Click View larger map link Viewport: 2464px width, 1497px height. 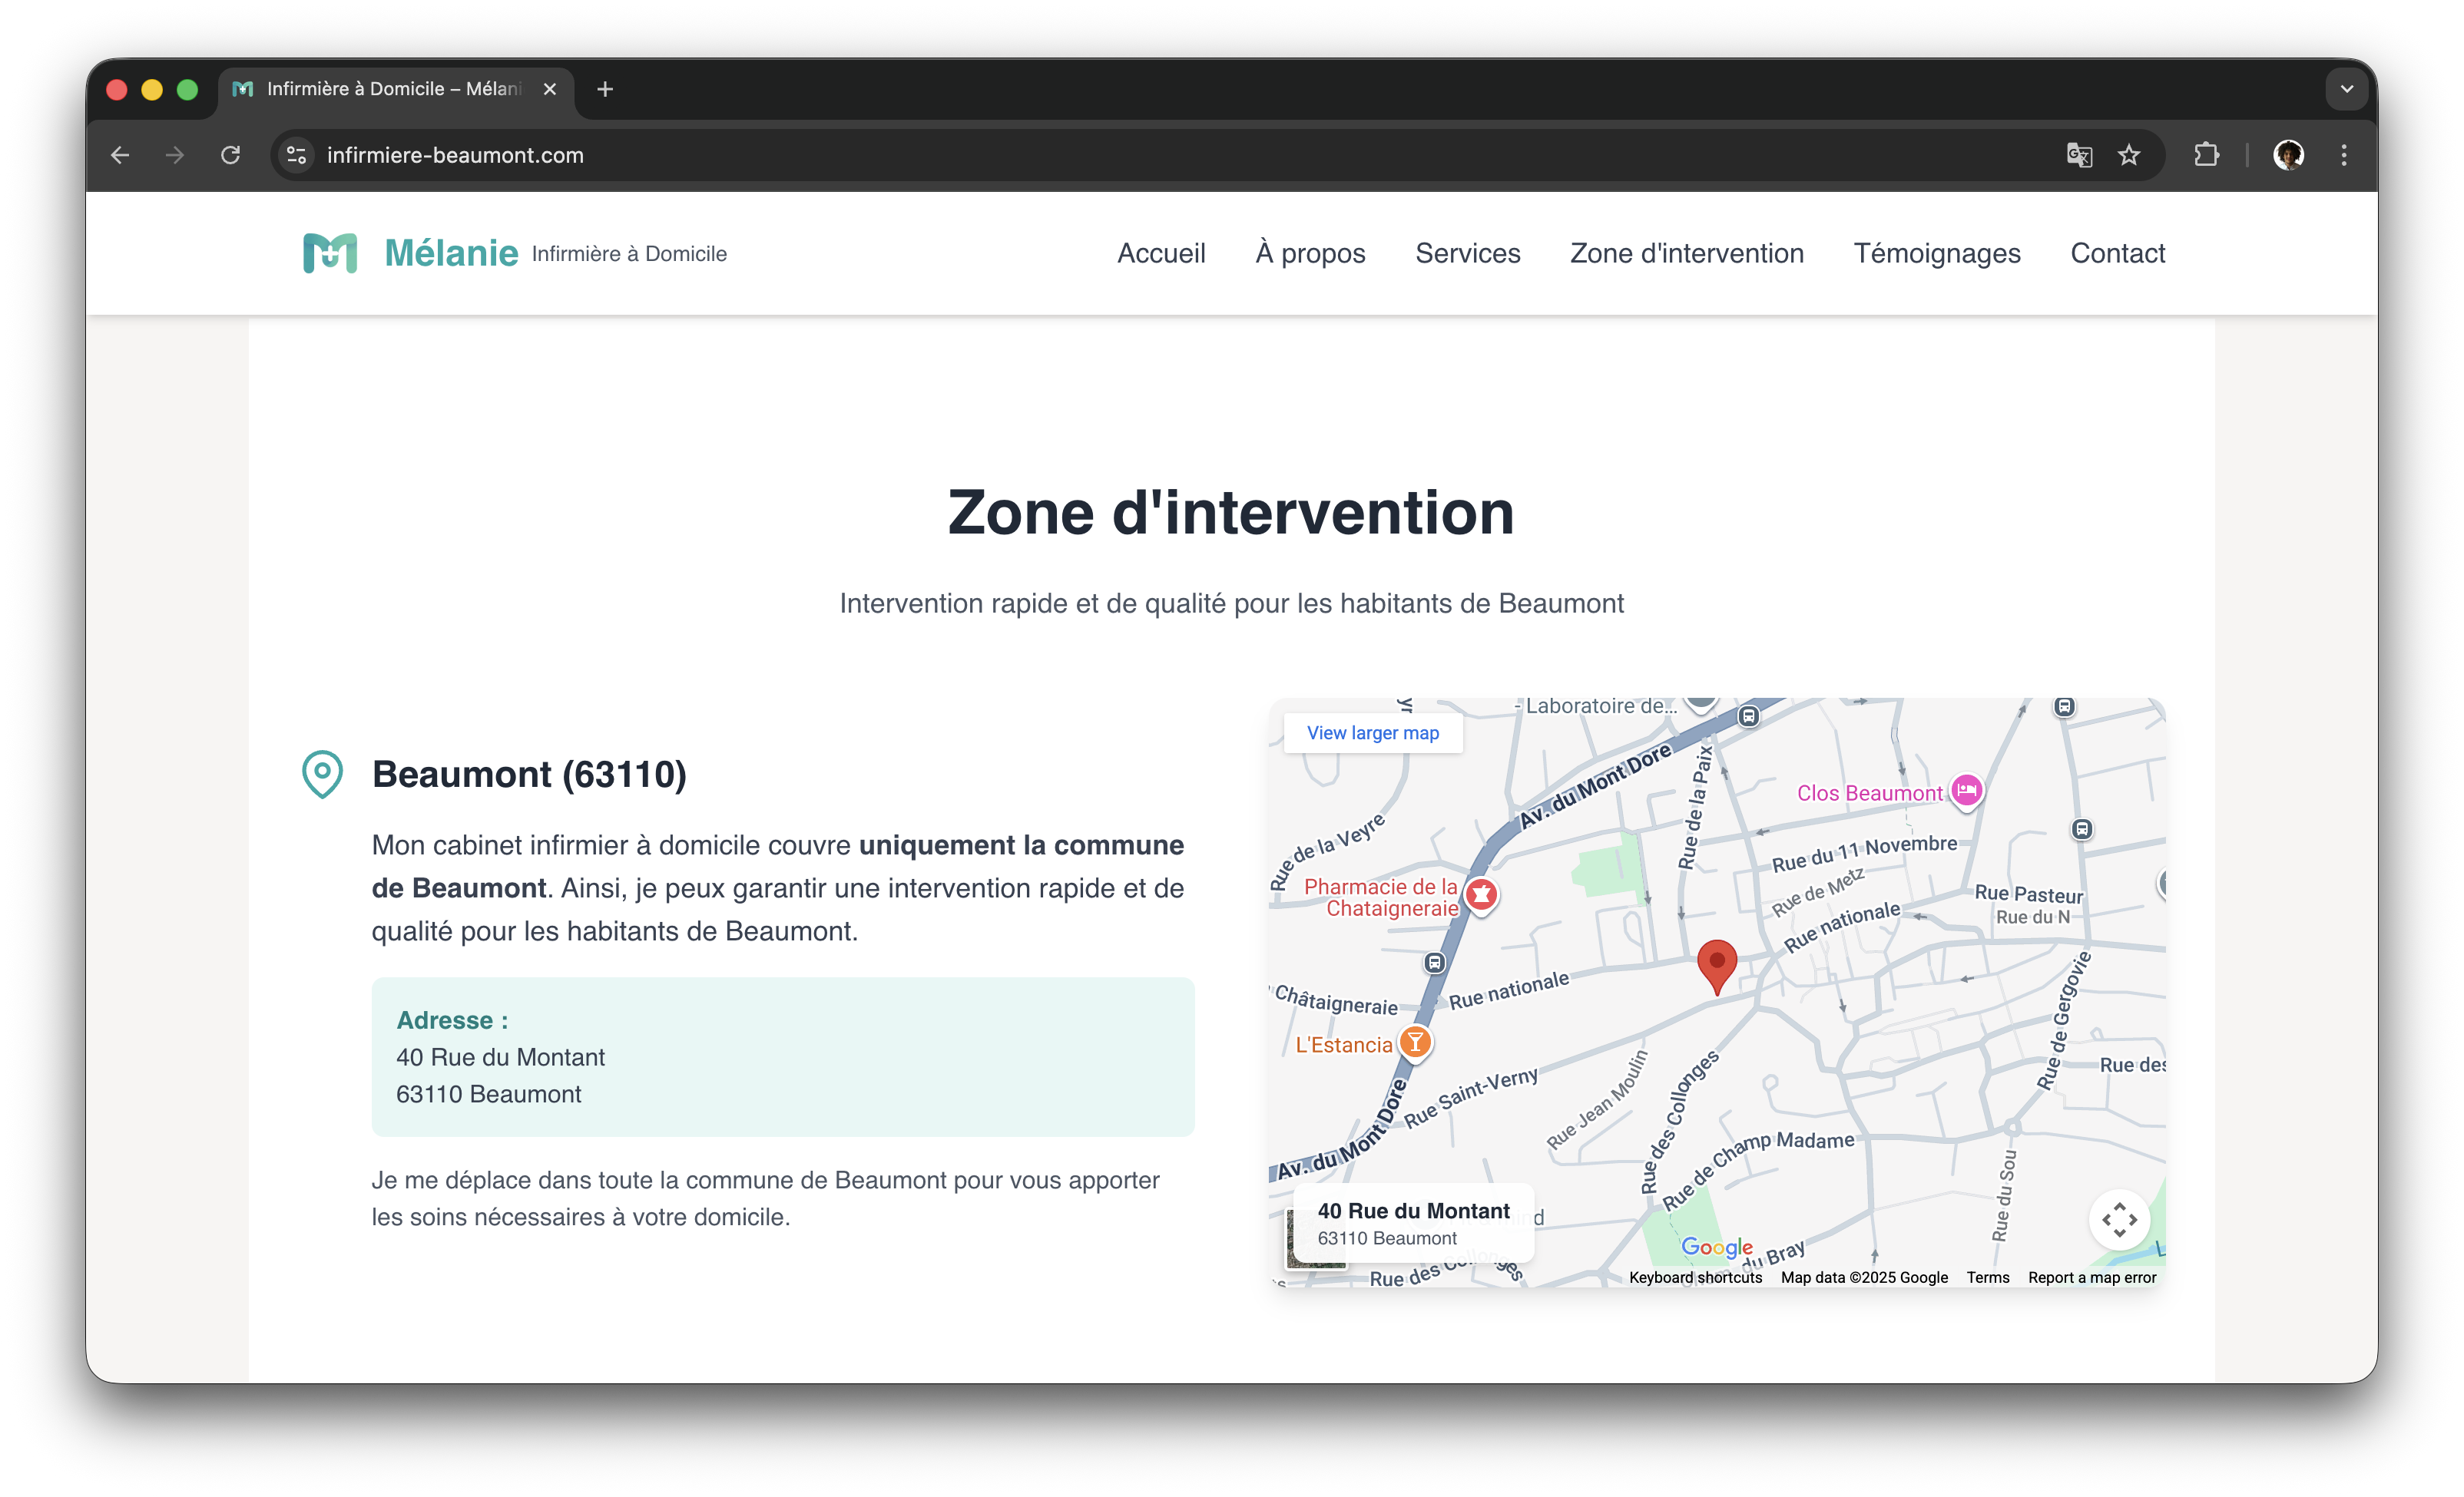pyautogui.click(x=1372, y=732)
